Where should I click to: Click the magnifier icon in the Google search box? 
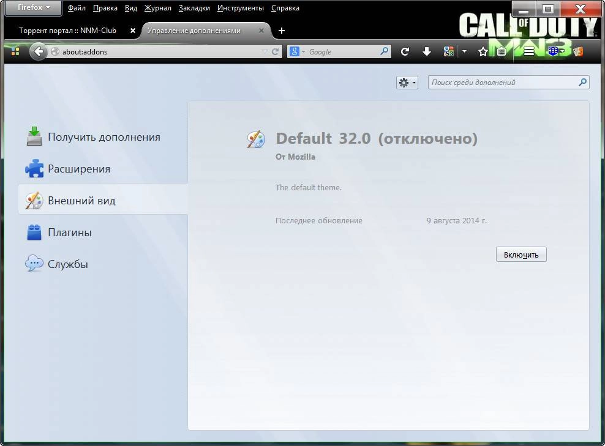385,51
